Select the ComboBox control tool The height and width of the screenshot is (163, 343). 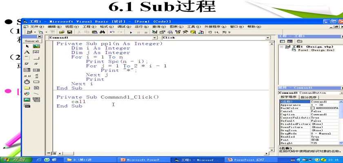click(x=27, y=70)
